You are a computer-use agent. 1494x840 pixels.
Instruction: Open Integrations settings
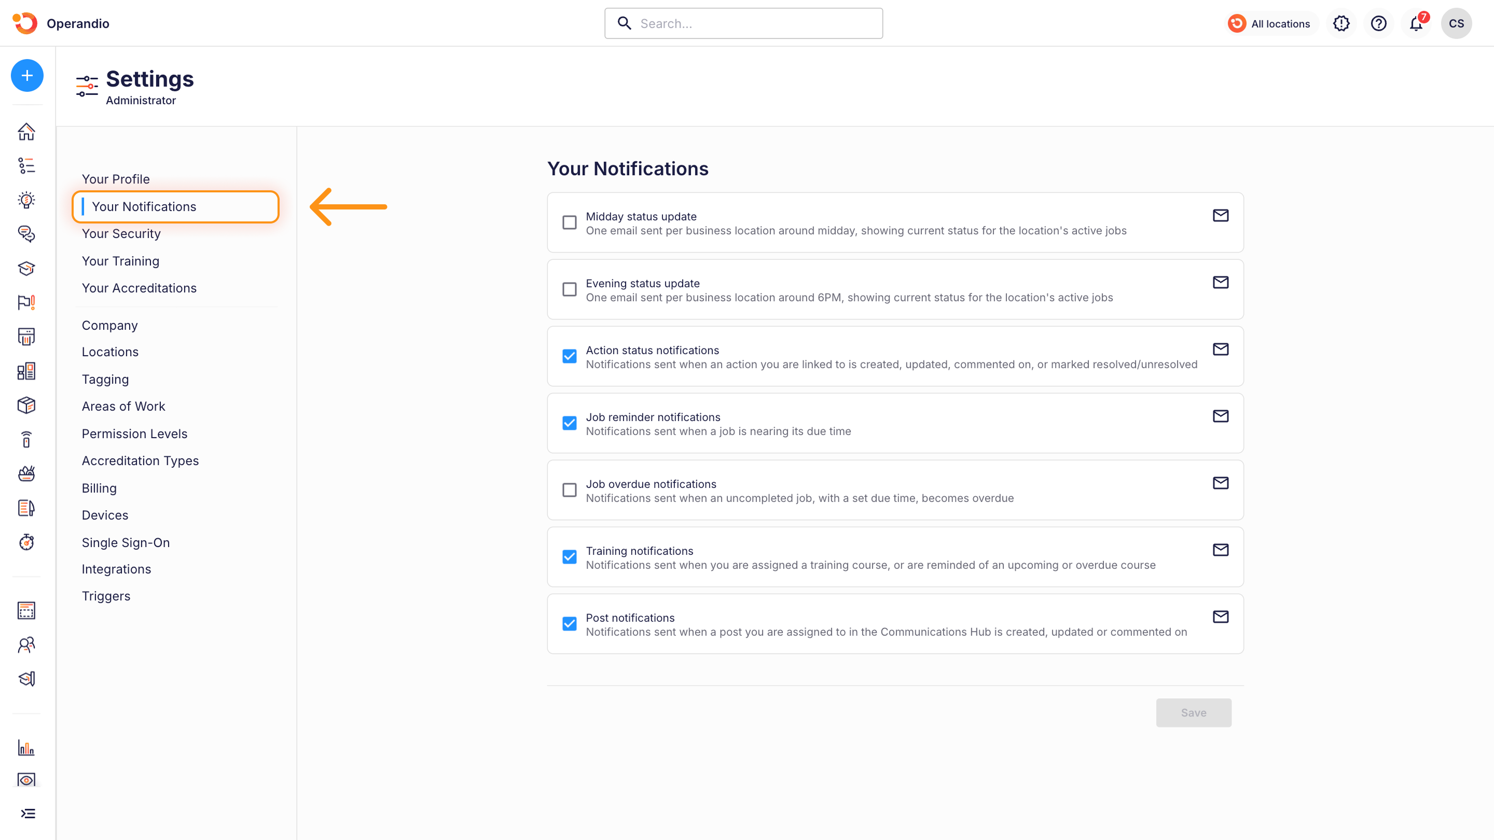tap(117, 569)
